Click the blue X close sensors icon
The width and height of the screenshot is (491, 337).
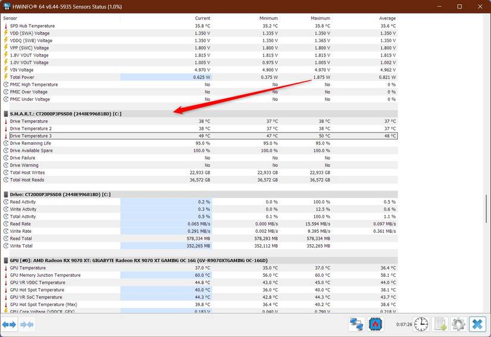click(x=477, y=324)
